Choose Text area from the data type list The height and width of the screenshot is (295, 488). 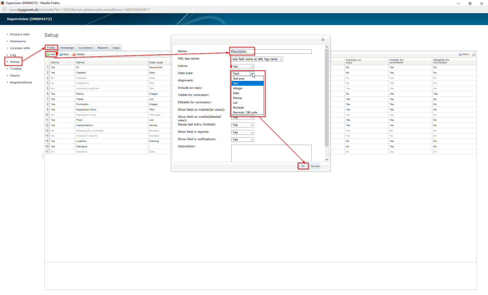tap(248, 79)
